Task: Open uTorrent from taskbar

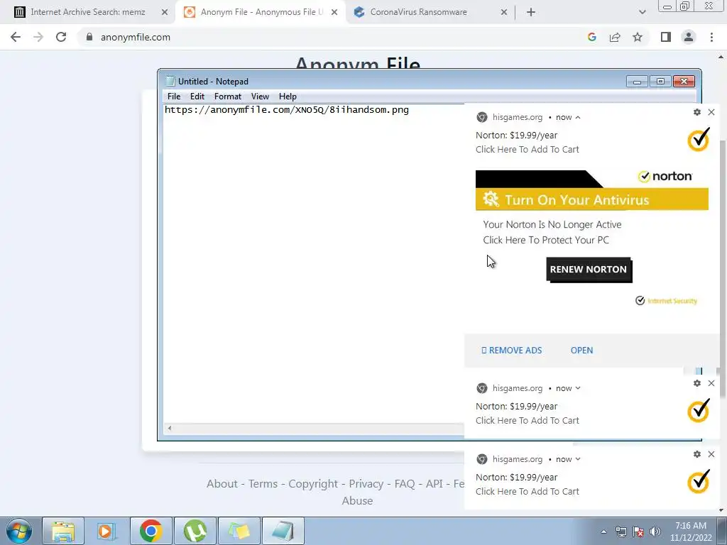Action: (x=195, y=531)
